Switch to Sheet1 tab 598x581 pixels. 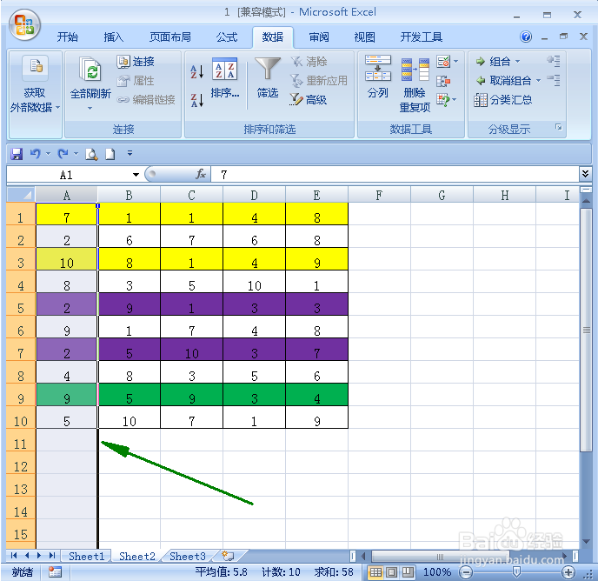(87, 556)
